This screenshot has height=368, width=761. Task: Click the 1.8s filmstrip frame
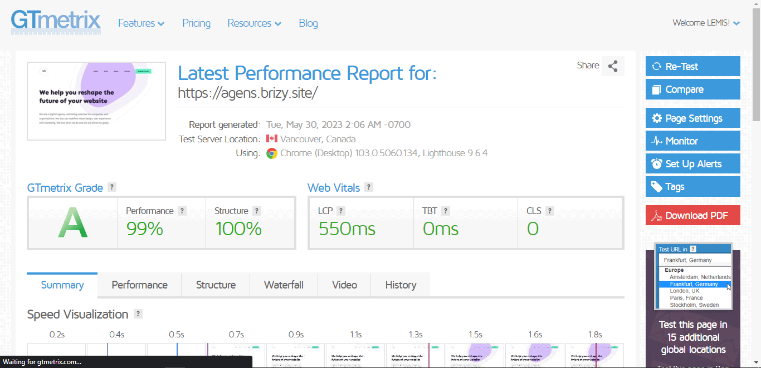click(x=594, y=355)
